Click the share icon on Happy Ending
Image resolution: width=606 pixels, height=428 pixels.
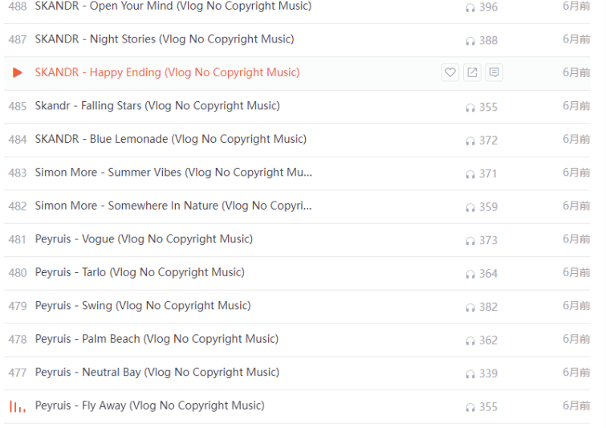tap(472, 73)
